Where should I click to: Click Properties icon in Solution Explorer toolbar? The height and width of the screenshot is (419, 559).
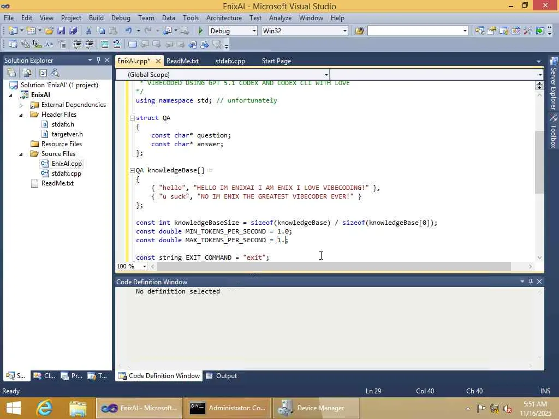(12, 73)
